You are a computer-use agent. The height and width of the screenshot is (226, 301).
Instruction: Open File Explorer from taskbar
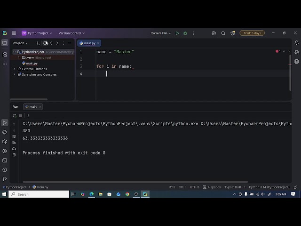[x=100, y=194]
